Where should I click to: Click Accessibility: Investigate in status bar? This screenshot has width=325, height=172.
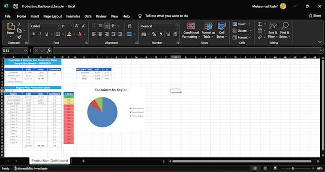[x=31, y=169]
